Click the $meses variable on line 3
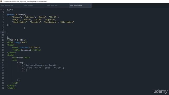This screenshot has width=169, height=95. tap(11, 15)
